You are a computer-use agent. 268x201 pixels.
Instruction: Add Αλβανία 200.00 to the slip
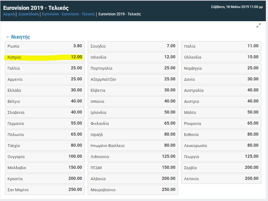133,179
